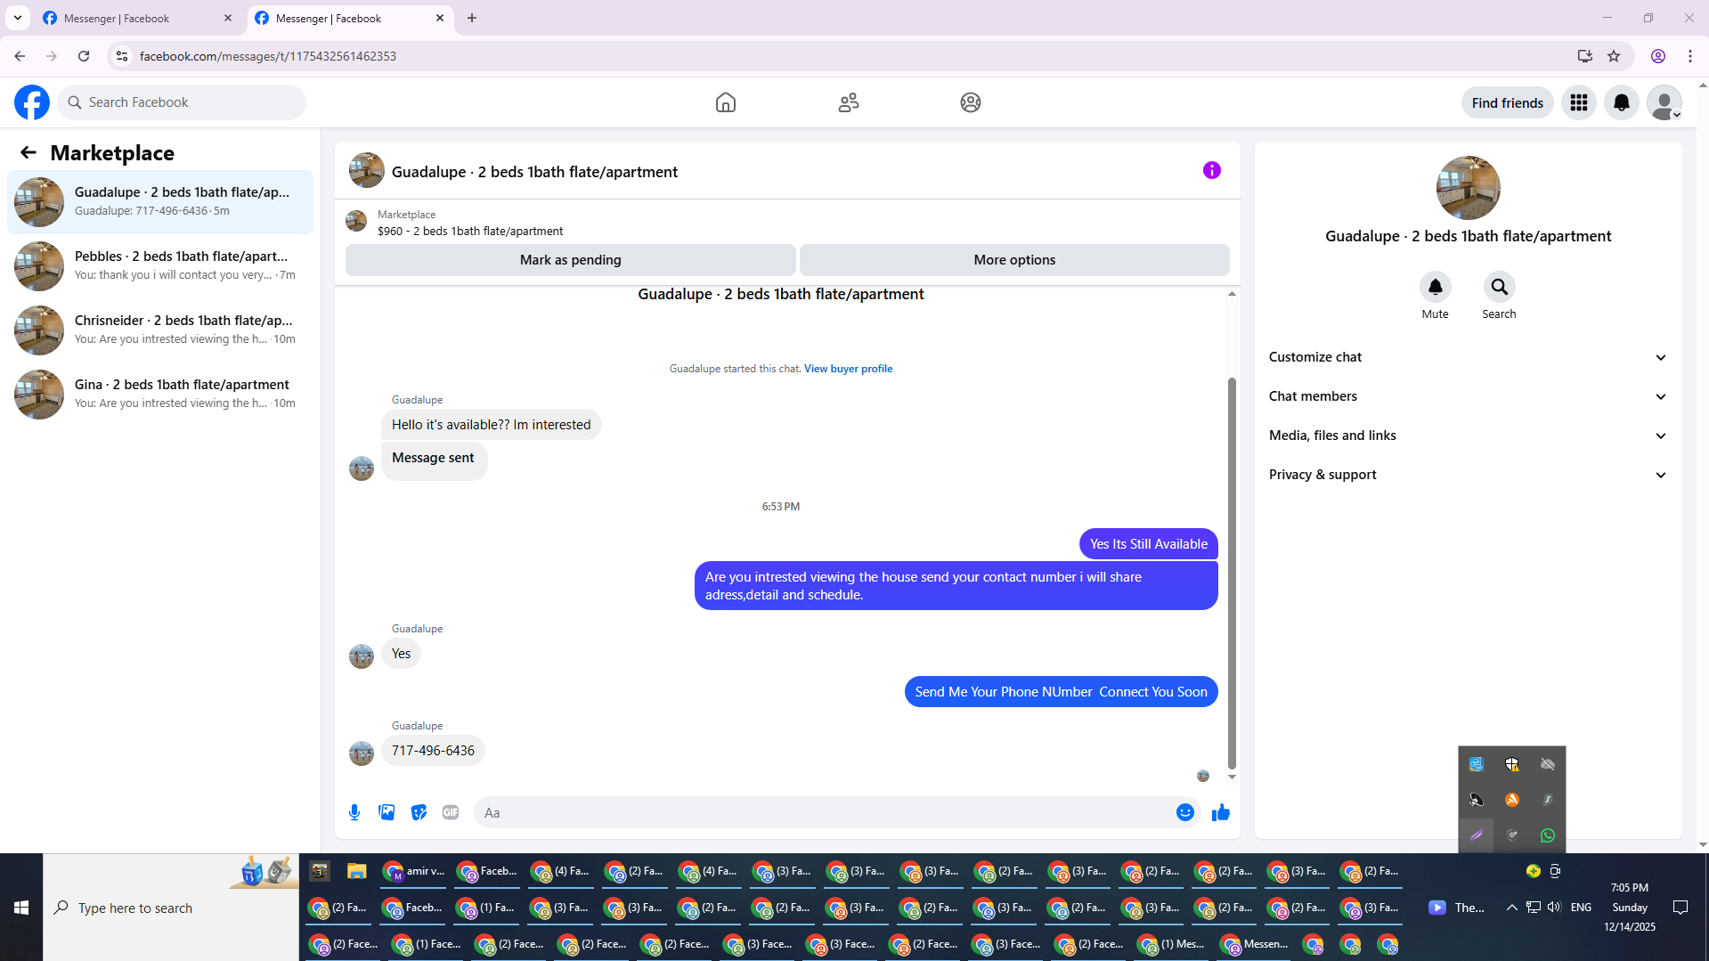Focus the Search Facebook box

(182, 102)
